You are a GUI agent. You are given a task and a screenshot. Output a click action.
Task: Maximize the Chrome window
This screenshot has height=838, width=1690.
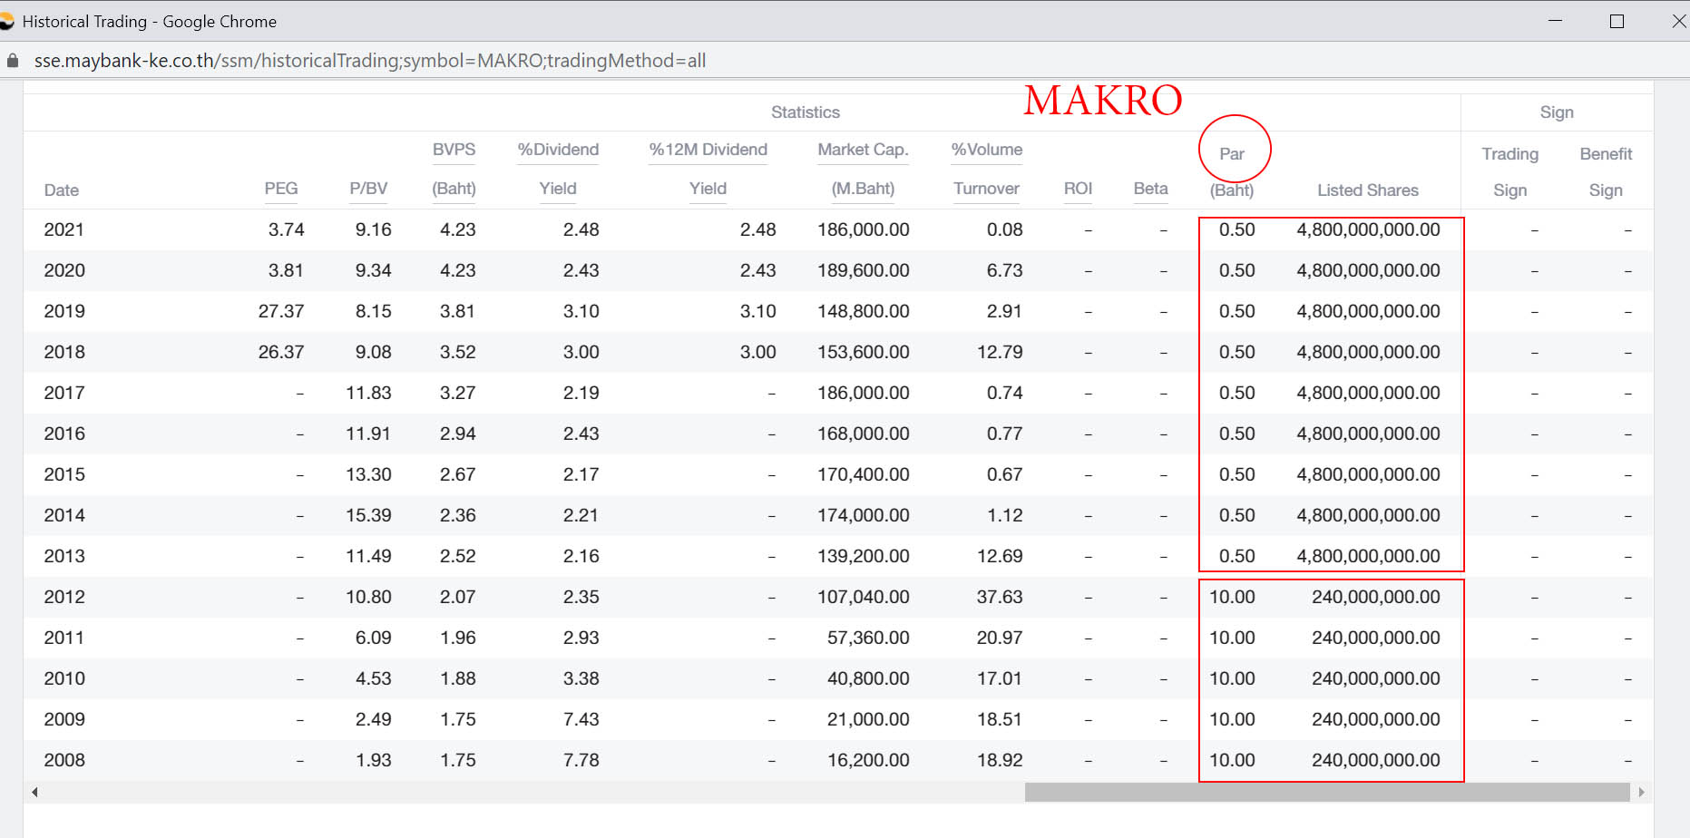click(x=1617, y=21)
